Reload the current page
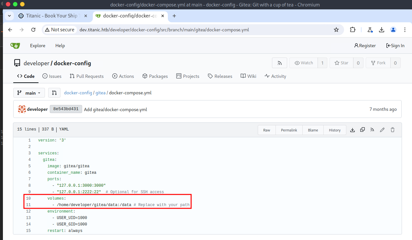This screenshot has height=240, width=412. (33, 30)
